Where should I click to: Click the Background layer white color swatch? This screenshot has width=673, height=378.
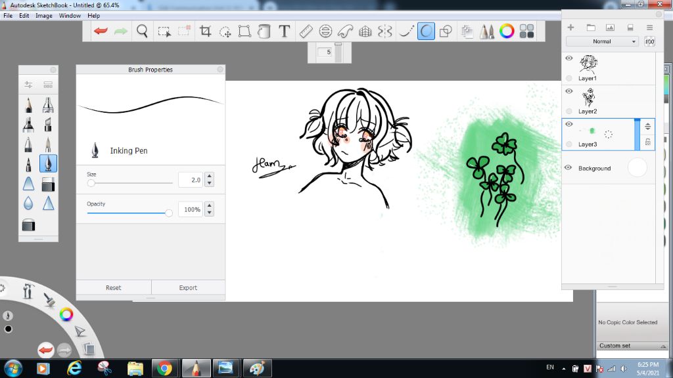pos(637,167)
